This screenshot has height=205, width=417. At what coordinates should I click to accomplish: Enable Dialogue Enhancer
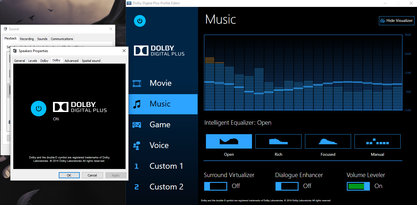(x=287, y=186)
